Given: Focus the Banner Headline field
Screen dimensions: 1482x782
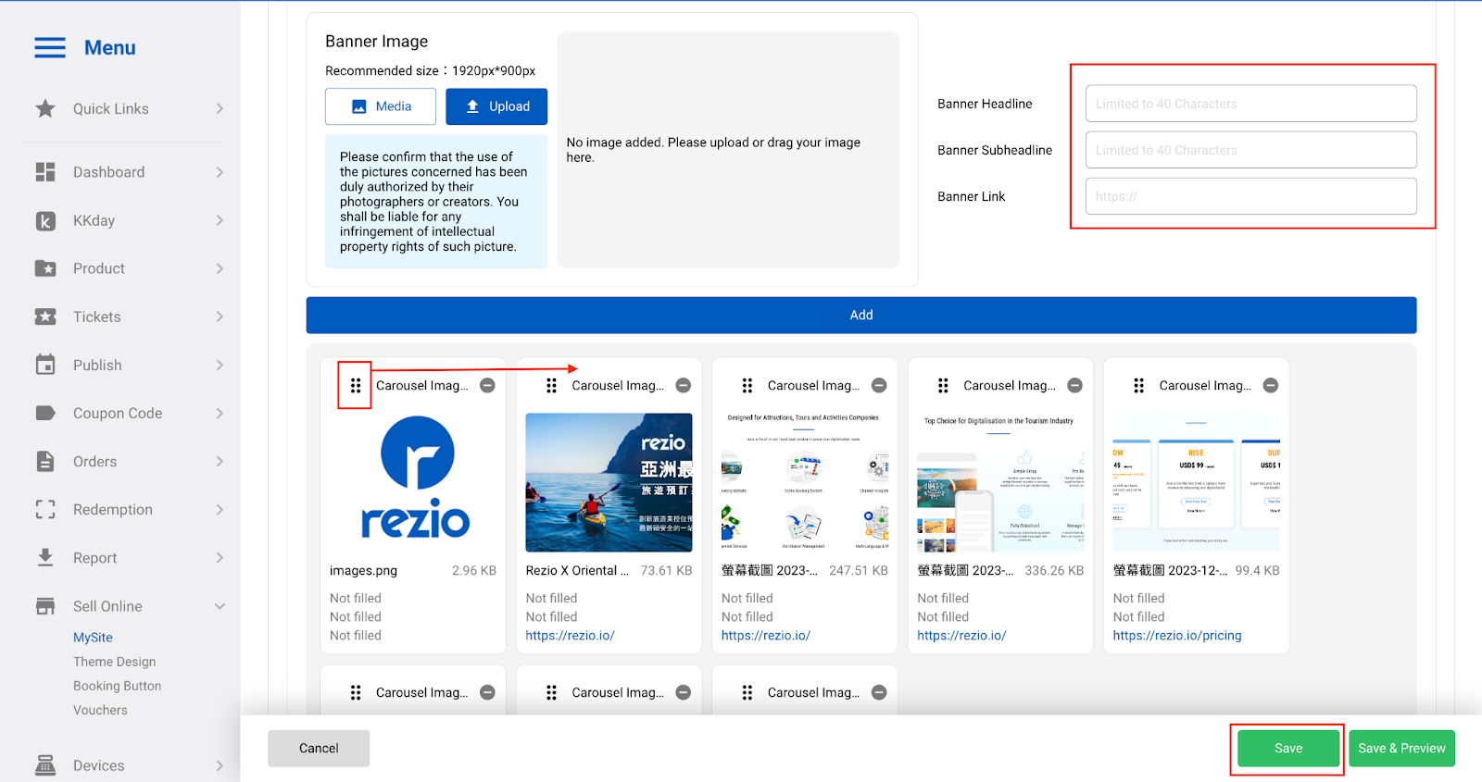Looking at the screenshot, I should (1251, 104).
